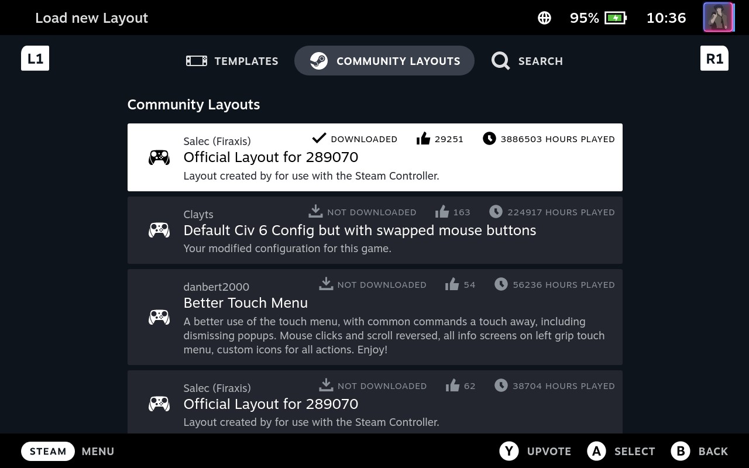Click the Better Touch Menu description text
Viewport: 749px width, 468px height.
click(394, 336)
